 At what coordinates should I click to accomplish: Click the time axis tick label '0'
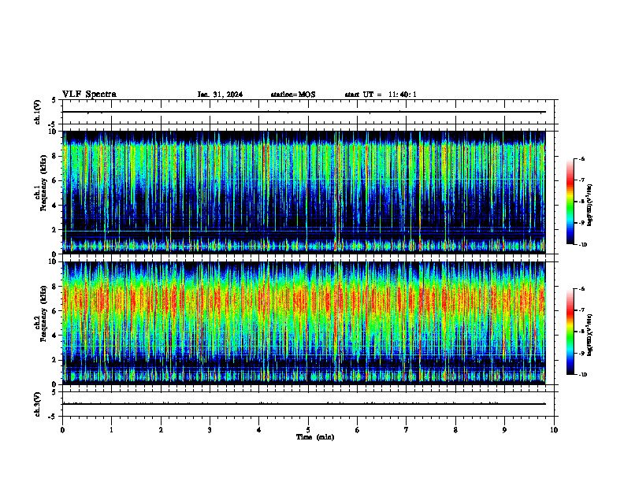[x=62, y=430]
